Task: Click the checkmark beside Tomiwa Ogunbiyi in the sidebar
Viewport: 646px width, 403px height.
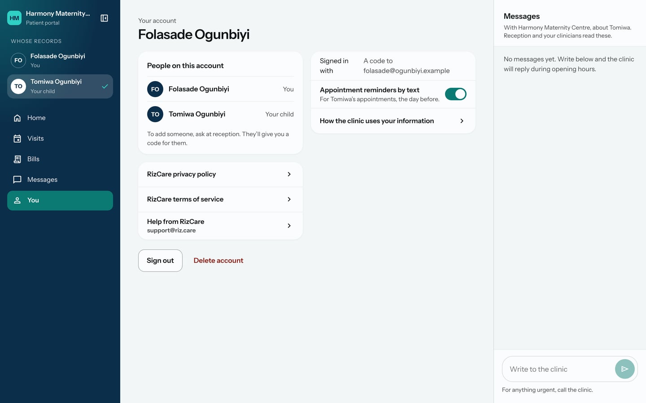Action: [x=105, y=86]
